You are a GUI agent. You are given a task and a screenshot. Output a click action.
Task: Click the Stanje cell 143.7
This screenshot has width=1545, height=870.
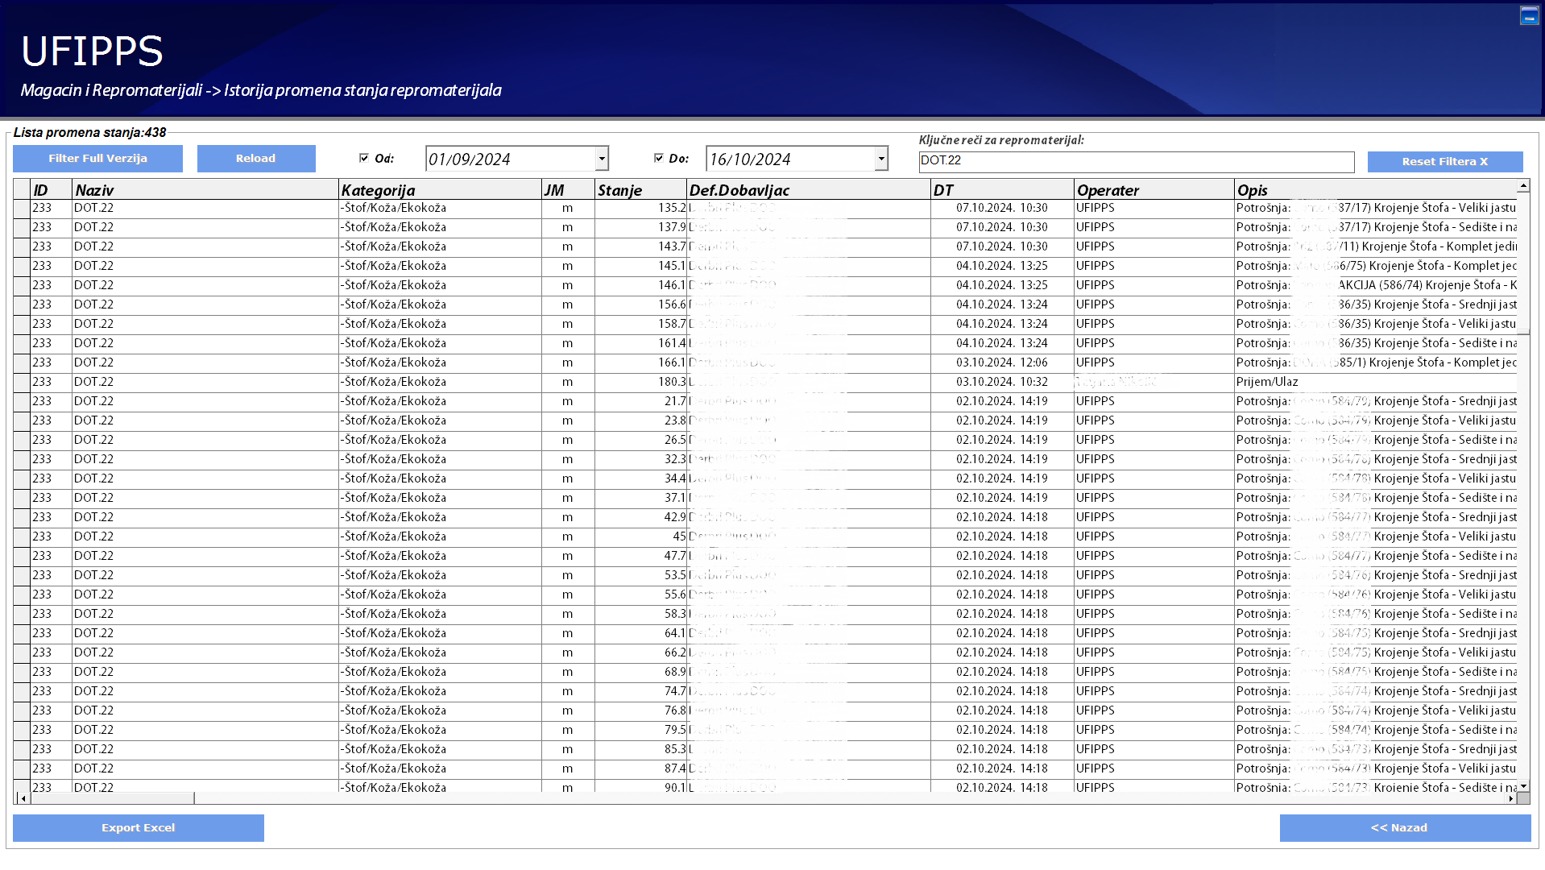pos(641,246)
